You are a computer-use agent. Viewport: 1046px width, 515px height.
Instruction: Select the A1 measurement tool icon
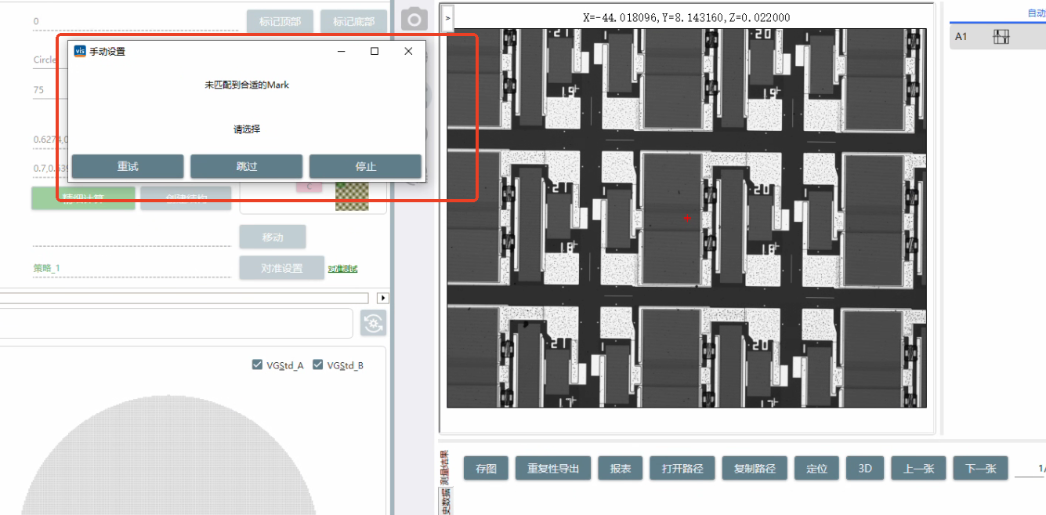pos(1001,37)
